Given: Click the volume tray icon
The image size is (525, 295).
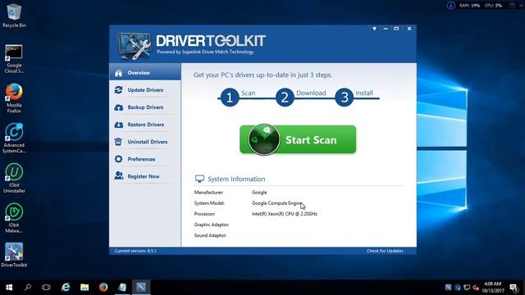Looking at the screenshot, I should coord(476,288).
